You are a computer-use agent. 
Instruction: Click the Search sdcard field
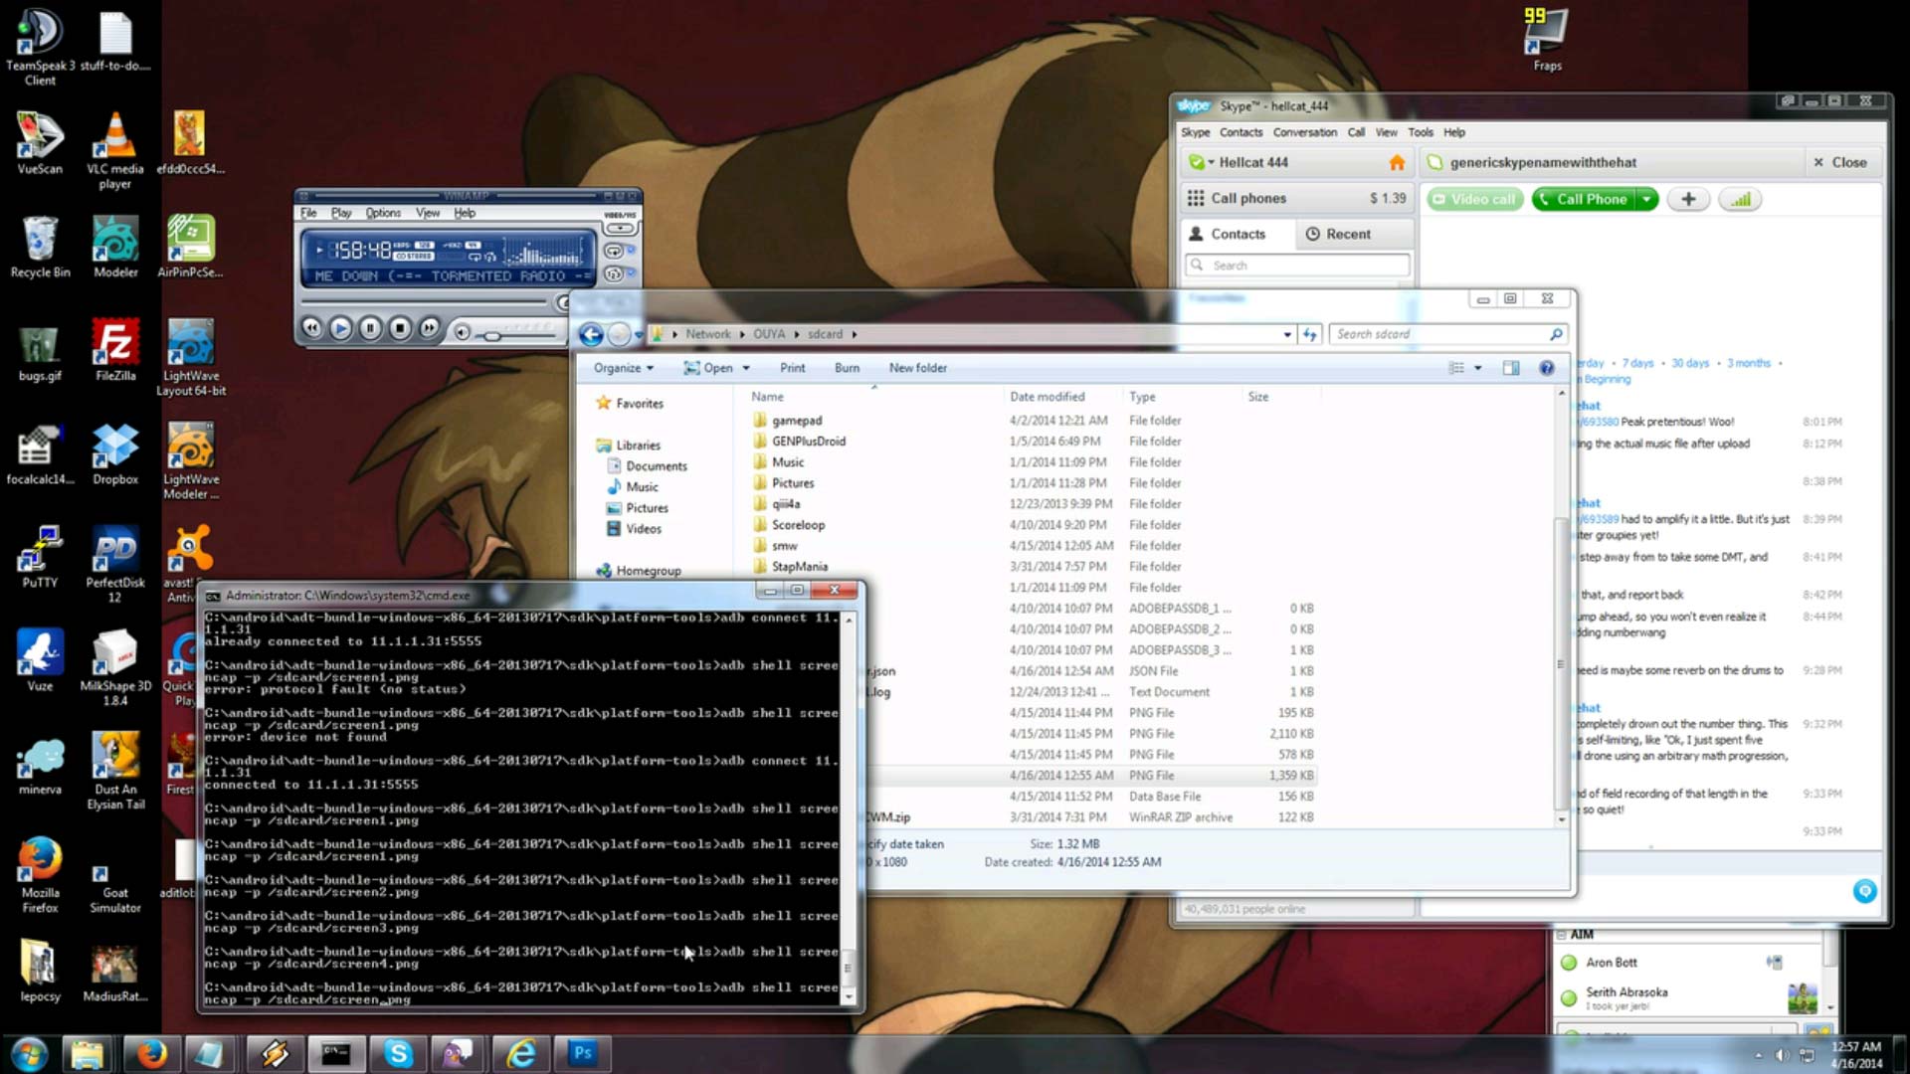pos(1448,334)
